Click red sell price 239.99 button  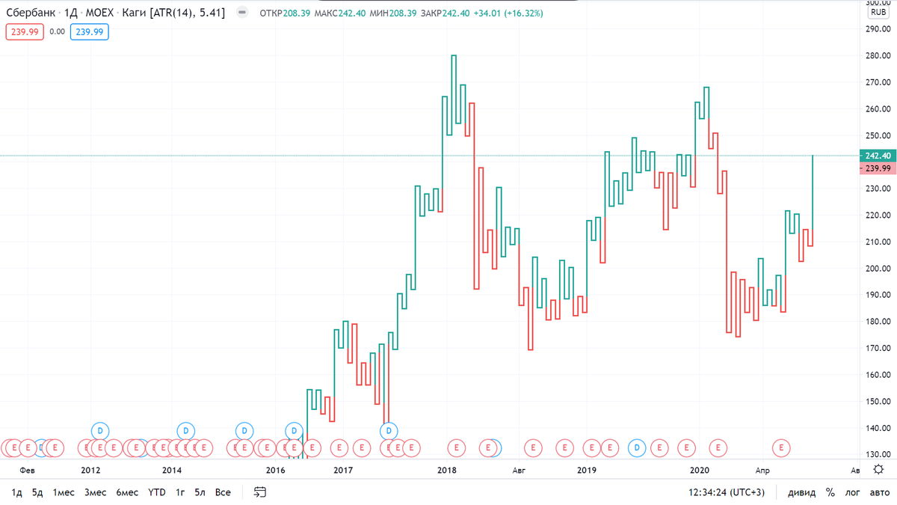(x=23, y=31)
